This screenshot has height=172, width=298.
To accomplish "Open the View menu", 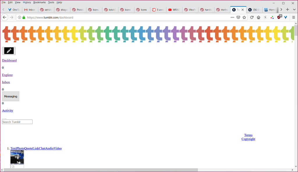I will (17, 2).
